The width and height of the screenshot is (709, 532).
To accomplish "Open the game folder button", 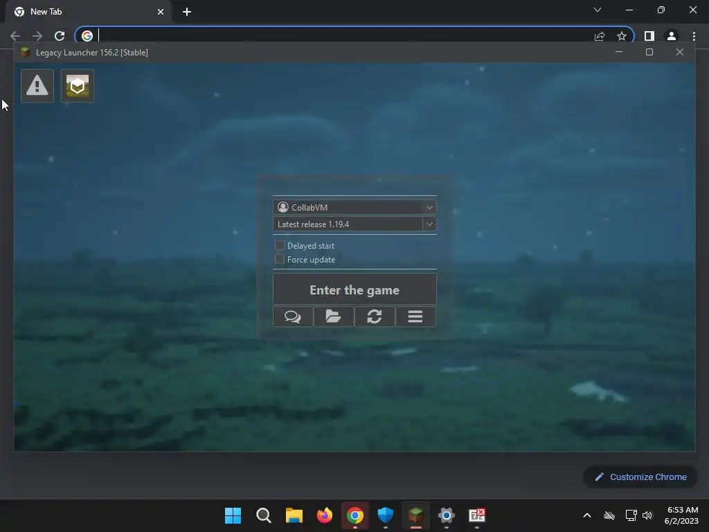I will pos(334,316).
